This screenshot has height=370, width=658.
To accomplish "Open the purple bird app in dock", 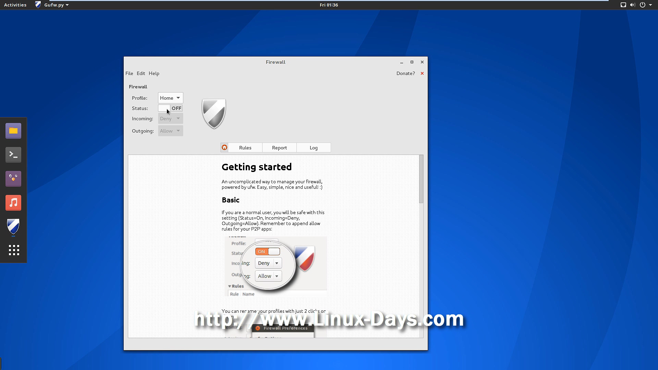I will coord(13,179).
